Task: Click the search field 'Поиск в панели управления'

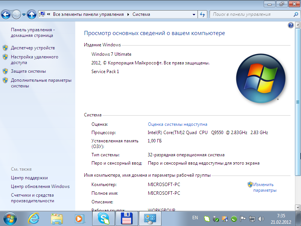Action: [x=251, y=14]
